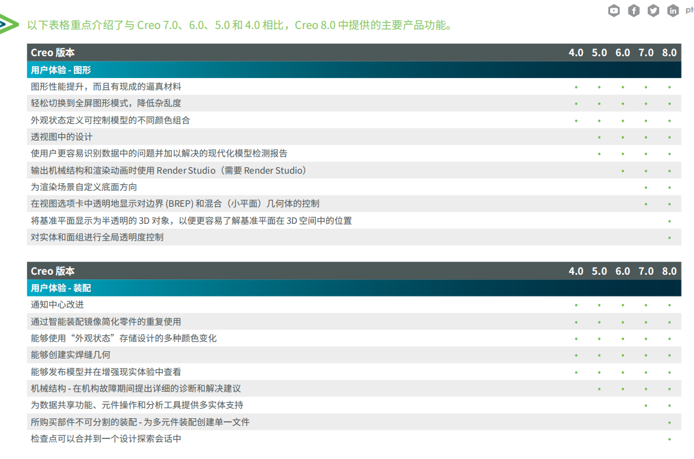Open the Twitter bird icon
Image resolution: width=694 pixels, height=459 pixels.
(653, 10)
